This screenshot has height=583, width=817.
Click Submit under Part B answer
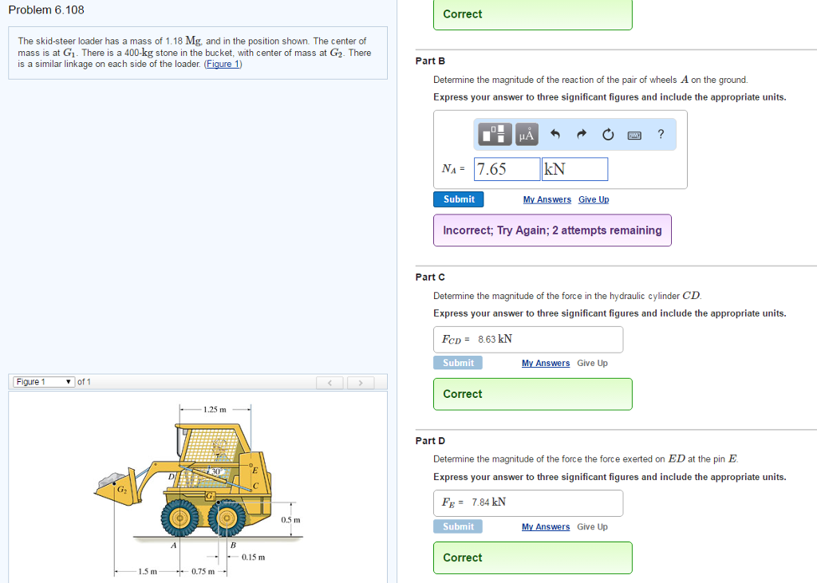[x=458, y=199]
